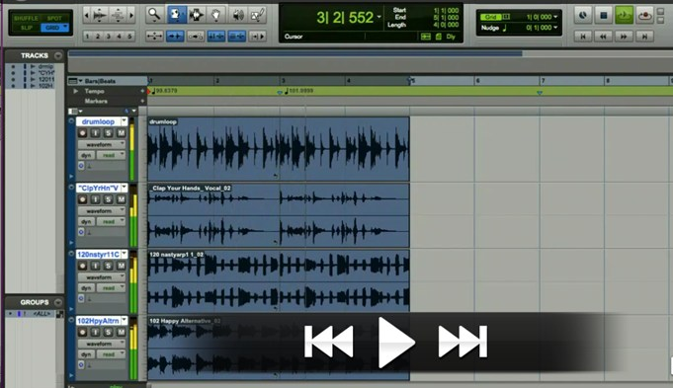Add a marker with plus button
This screenshot has height=388, width=673.
pyautogui.click(x=142, y=101)
